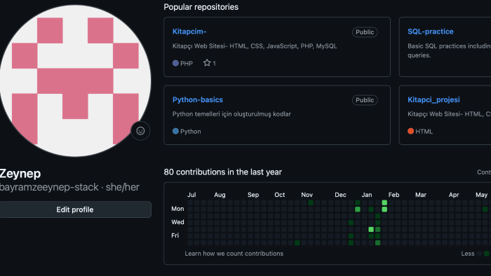Click the 'Mon' weekday label in graph
Screen dimensions: 491x276
(x=177, y=209)
